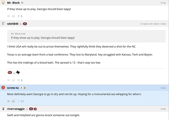
Task: Follow the "In reply to Mr. Black" link
Action: pyautogui.click(x=149, y=24)
